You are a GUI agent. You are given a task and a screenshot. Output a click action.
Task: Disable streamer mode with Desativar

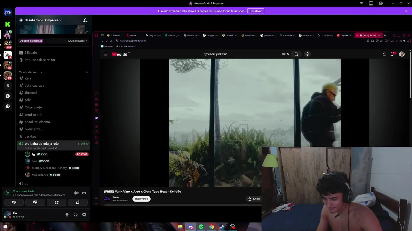(x=256, y=11)
